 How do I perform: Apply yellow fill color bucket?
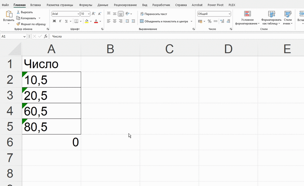coord(87,21)
